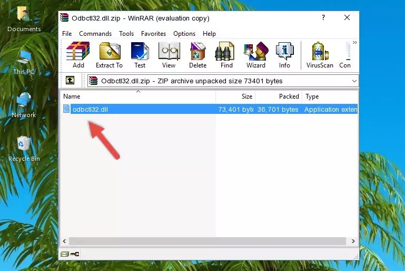
Task: Click the title bar question mark help button
Action: 323,17
